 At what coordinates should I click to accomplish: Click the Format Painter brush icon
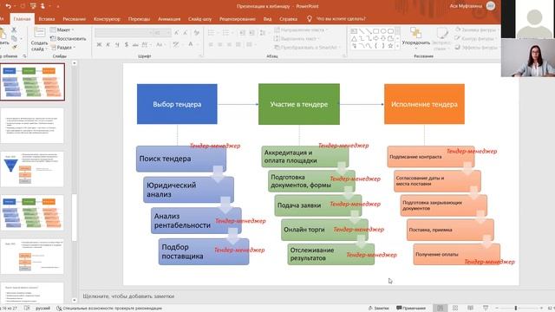point(14,47)
